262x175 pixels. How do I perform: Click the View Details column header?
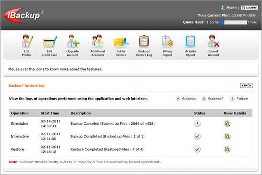(235, 113)
